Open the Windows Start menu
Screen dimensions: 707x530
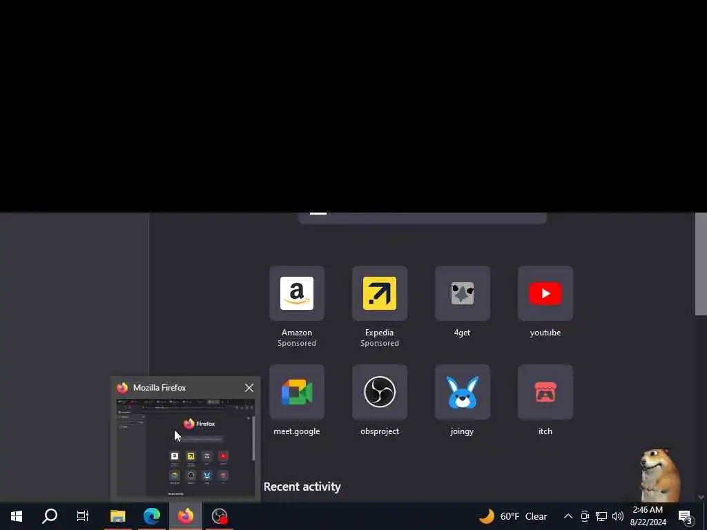17,516
